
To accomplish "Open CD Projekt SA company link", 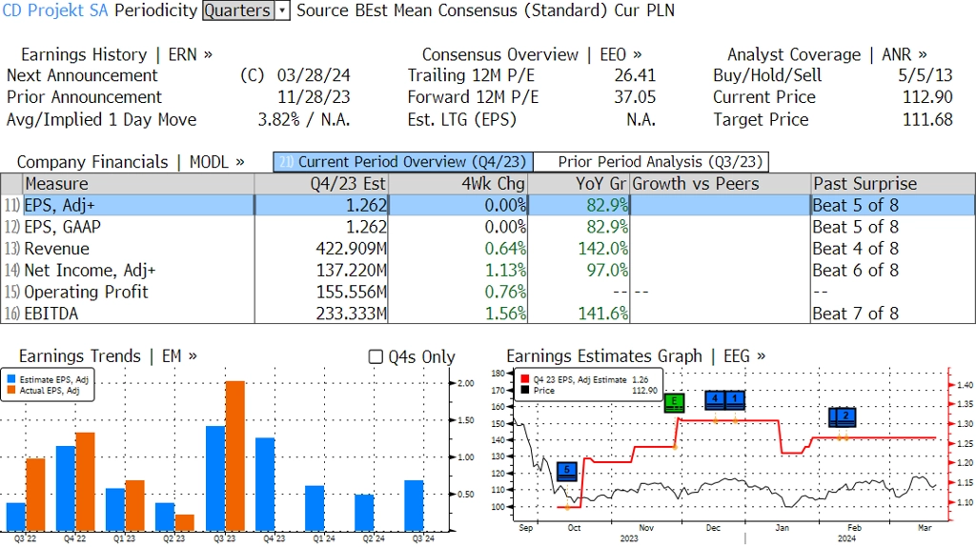I will (x=55, y=10).
